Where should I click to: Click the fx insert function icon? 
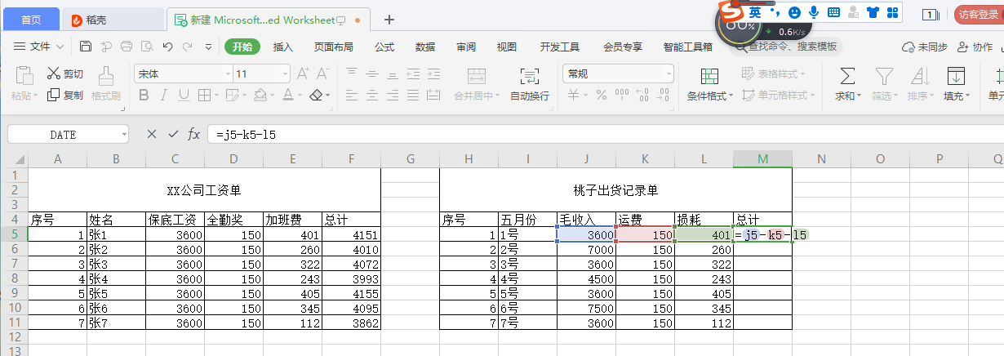click(194, 134)
